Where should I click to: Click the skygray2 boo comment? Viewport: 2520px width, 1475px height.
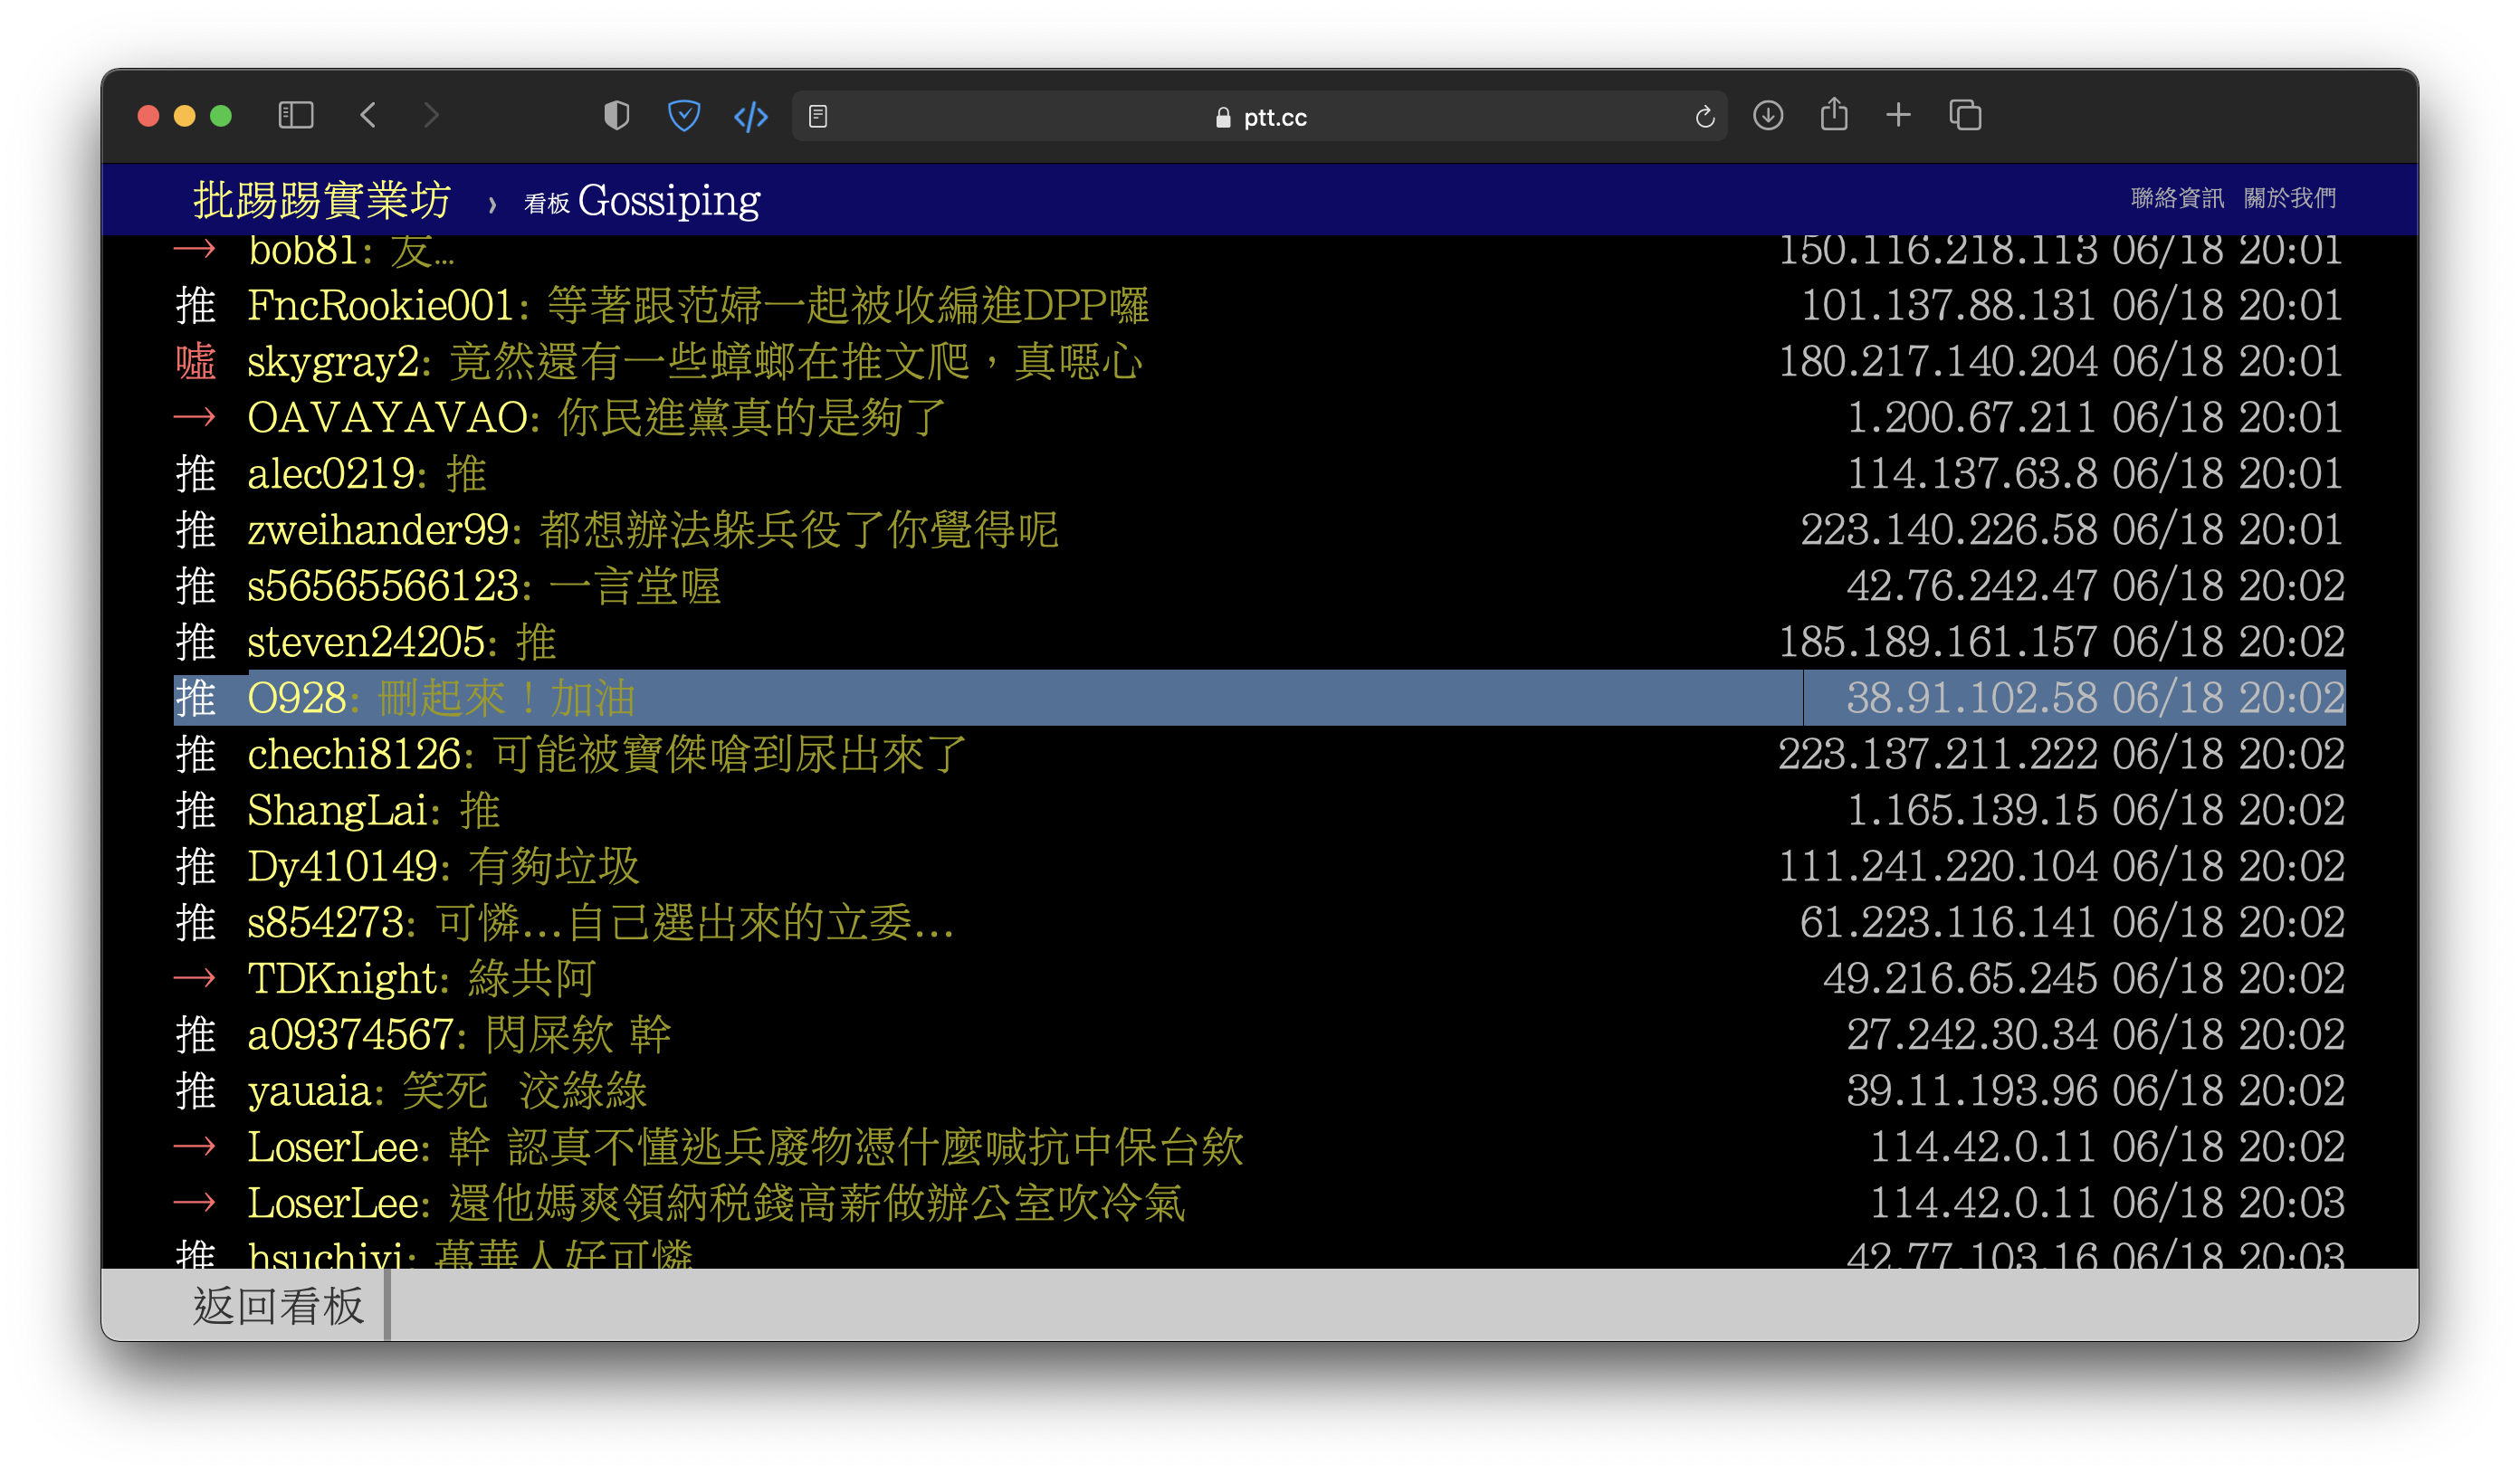click(x=795, y=362)
